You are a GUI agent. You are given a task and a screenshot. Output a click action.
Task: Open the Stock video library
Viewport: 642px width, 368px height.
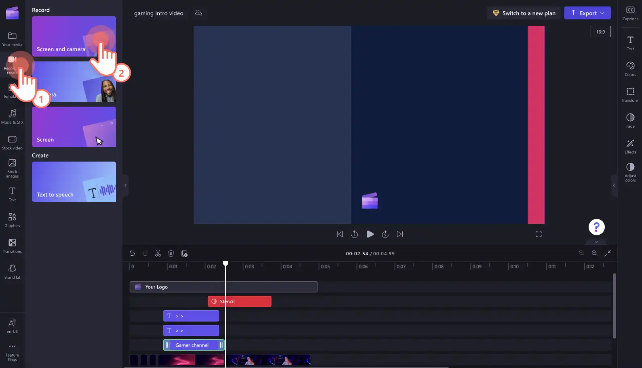click(12, 142)
